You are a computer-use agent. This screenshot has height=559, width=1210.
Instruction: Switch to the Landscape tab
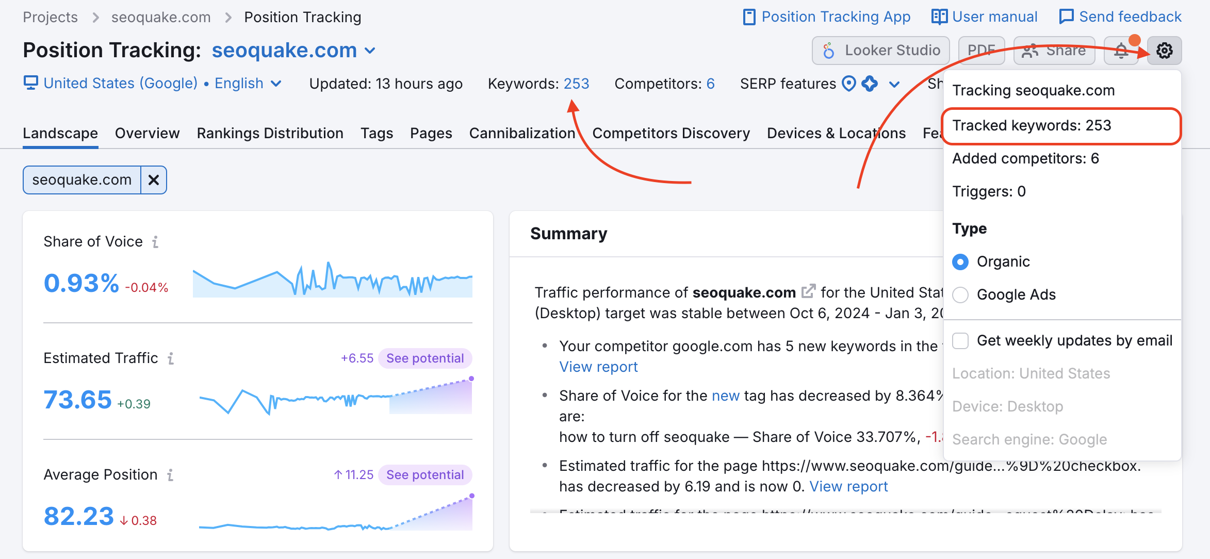[x=60, y=133]
